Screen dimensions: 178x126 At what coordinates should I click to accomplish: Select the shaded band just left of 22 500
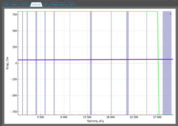tap(127, 83)
